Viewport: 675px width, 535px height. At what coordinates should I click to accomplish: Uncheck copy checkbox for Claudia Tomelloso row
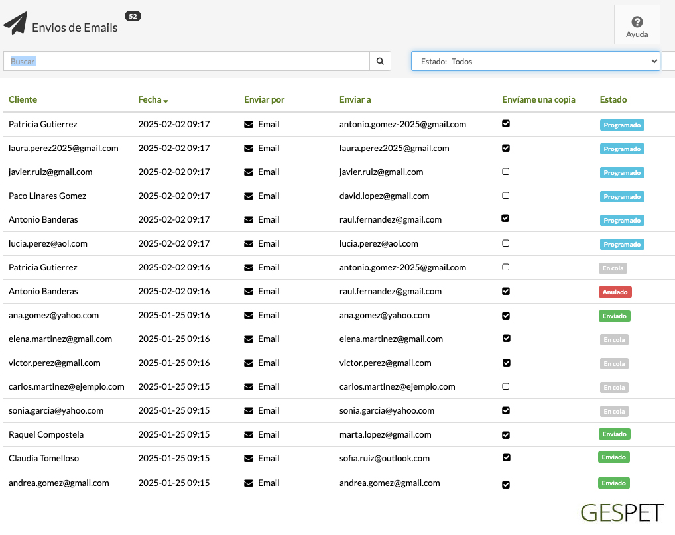(x=507, y=457)
